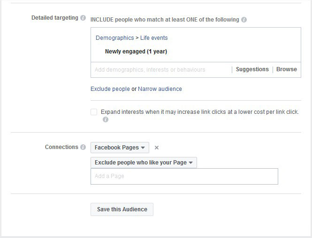The height and width of the screenshot is (238, 312).
Task: Click Browse in the targeting box
Action: click(286, 69)
